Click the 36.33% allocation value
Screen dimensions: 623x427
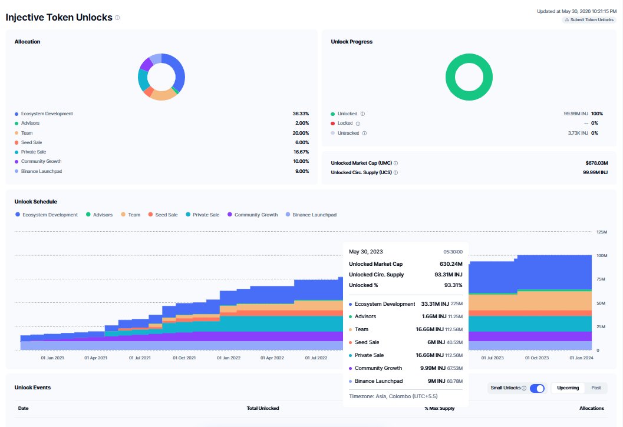pos(301,114)
